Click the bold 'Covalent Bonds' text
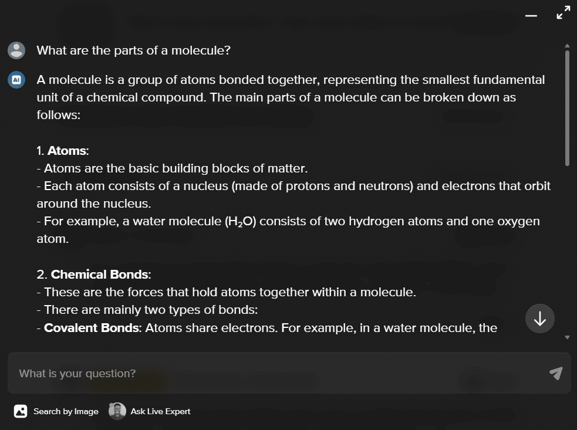 coord(92,328)
